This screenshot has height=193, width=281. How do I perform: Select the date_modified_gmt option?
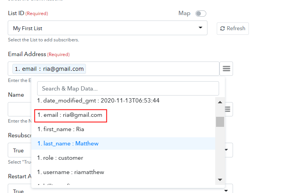pos(98,101)
